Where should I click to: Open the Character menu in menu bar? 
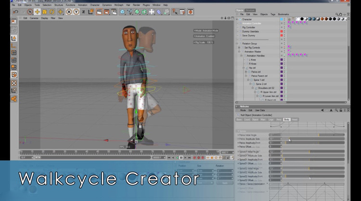point(95,5)
